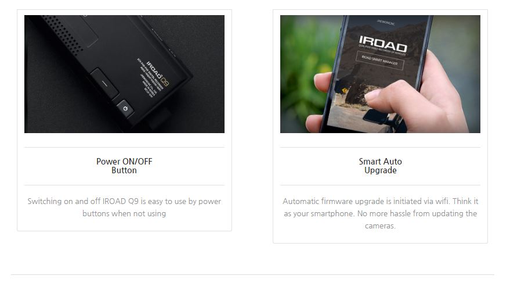Click the Smart Auto Upgrade card container

(x=380, y=126)
